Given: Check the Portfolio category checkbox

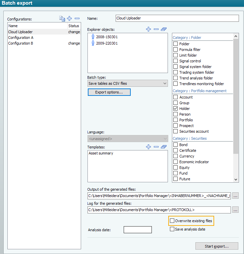Looking at the screenshot, I should pyautogui.click(x=176, y=120).
